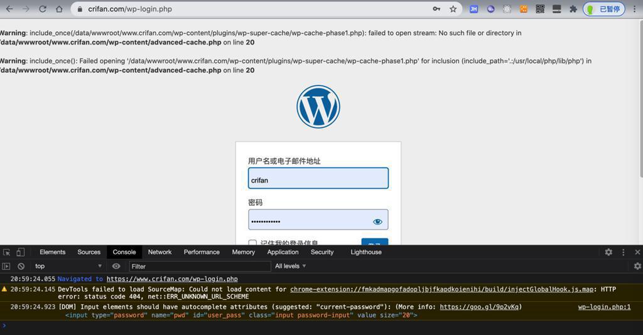Viewport: 643px width, 335px height.
Task: Click the logged password input element
Action: click(x=241, y=315)
